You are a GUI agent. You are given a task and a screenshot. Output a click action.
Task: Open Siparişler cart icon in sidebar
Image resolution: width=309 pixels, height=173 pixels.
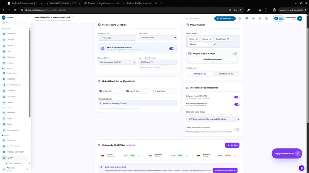tap(4, 40)
